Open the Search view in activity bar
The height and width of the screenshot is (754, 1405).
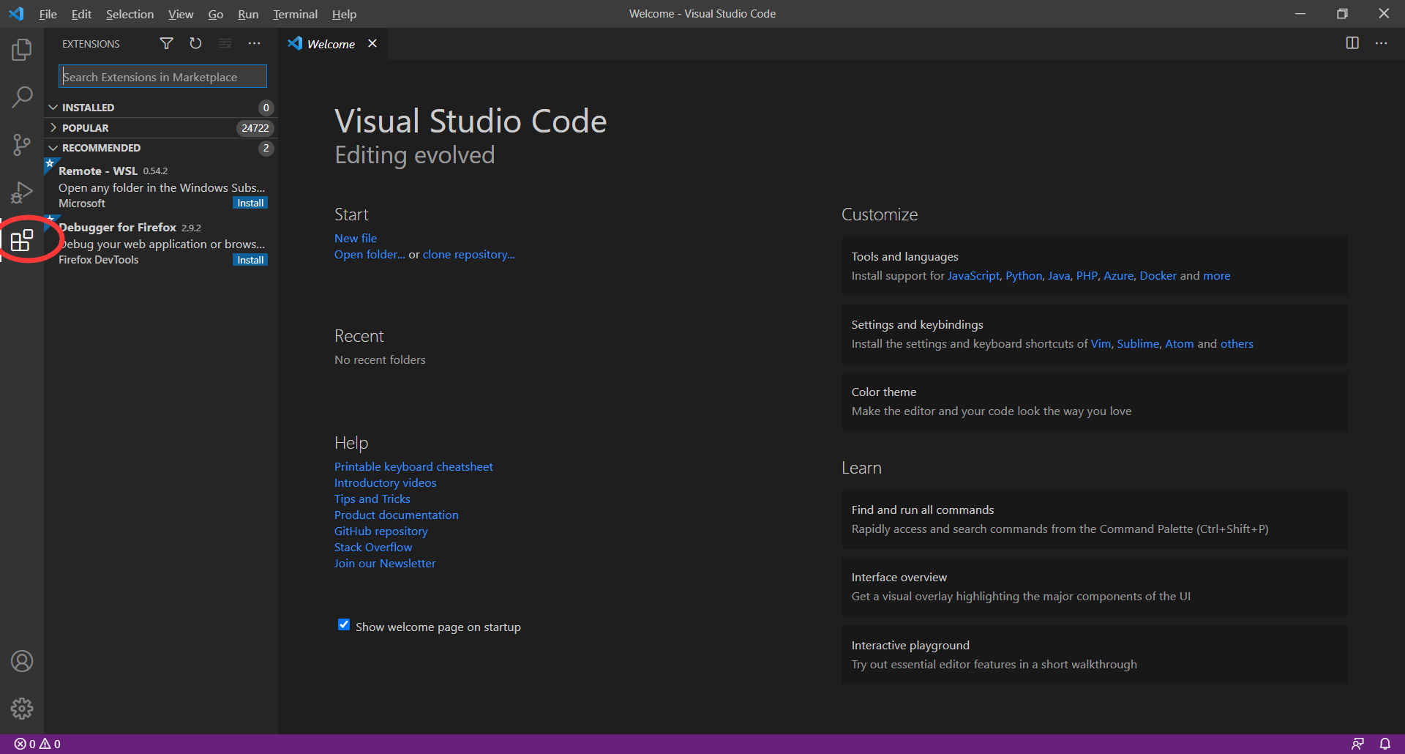[22, 97]
